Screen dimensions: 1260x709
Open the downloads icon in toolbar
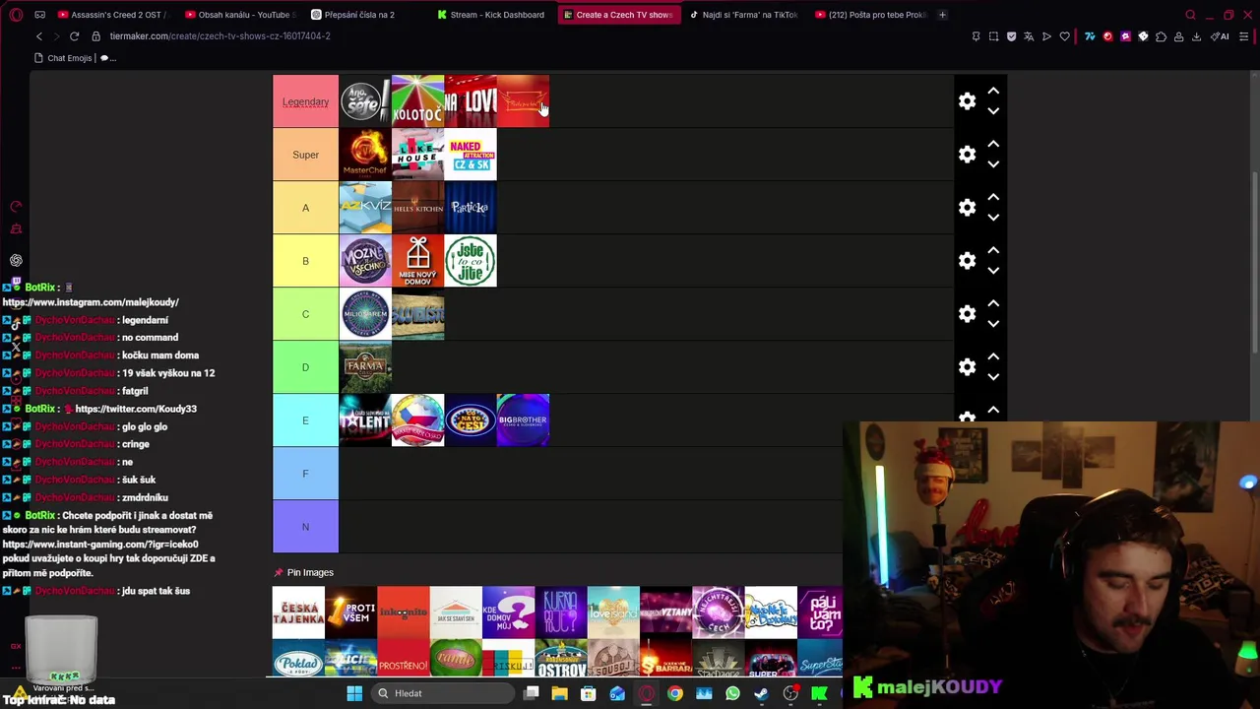click(x=1196, y=36)
